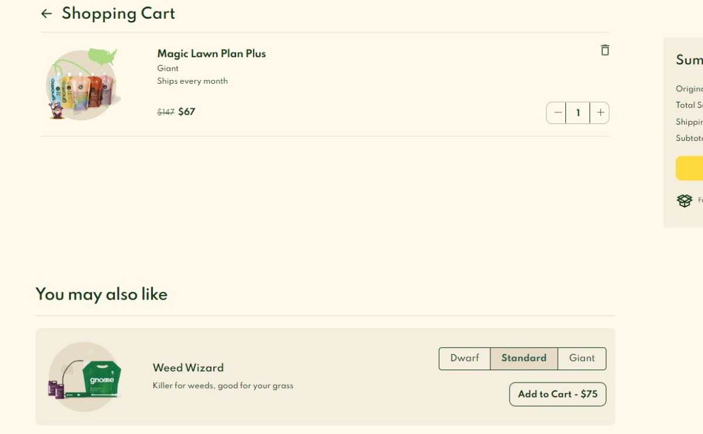Click 'Killer for weeds, good for your grass'
703x434 pixels.
[x=223, y=386]
